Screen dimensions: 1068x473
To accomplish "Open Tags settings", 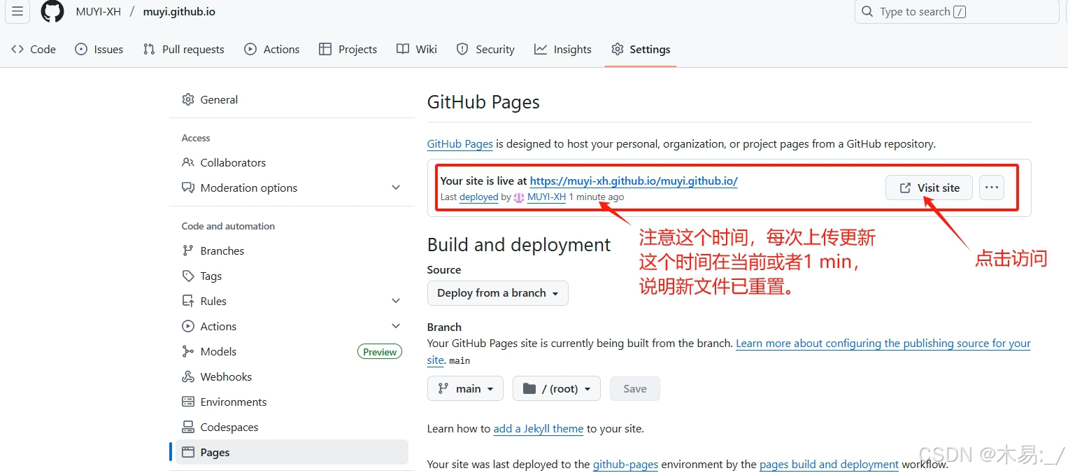I will 292,276.
